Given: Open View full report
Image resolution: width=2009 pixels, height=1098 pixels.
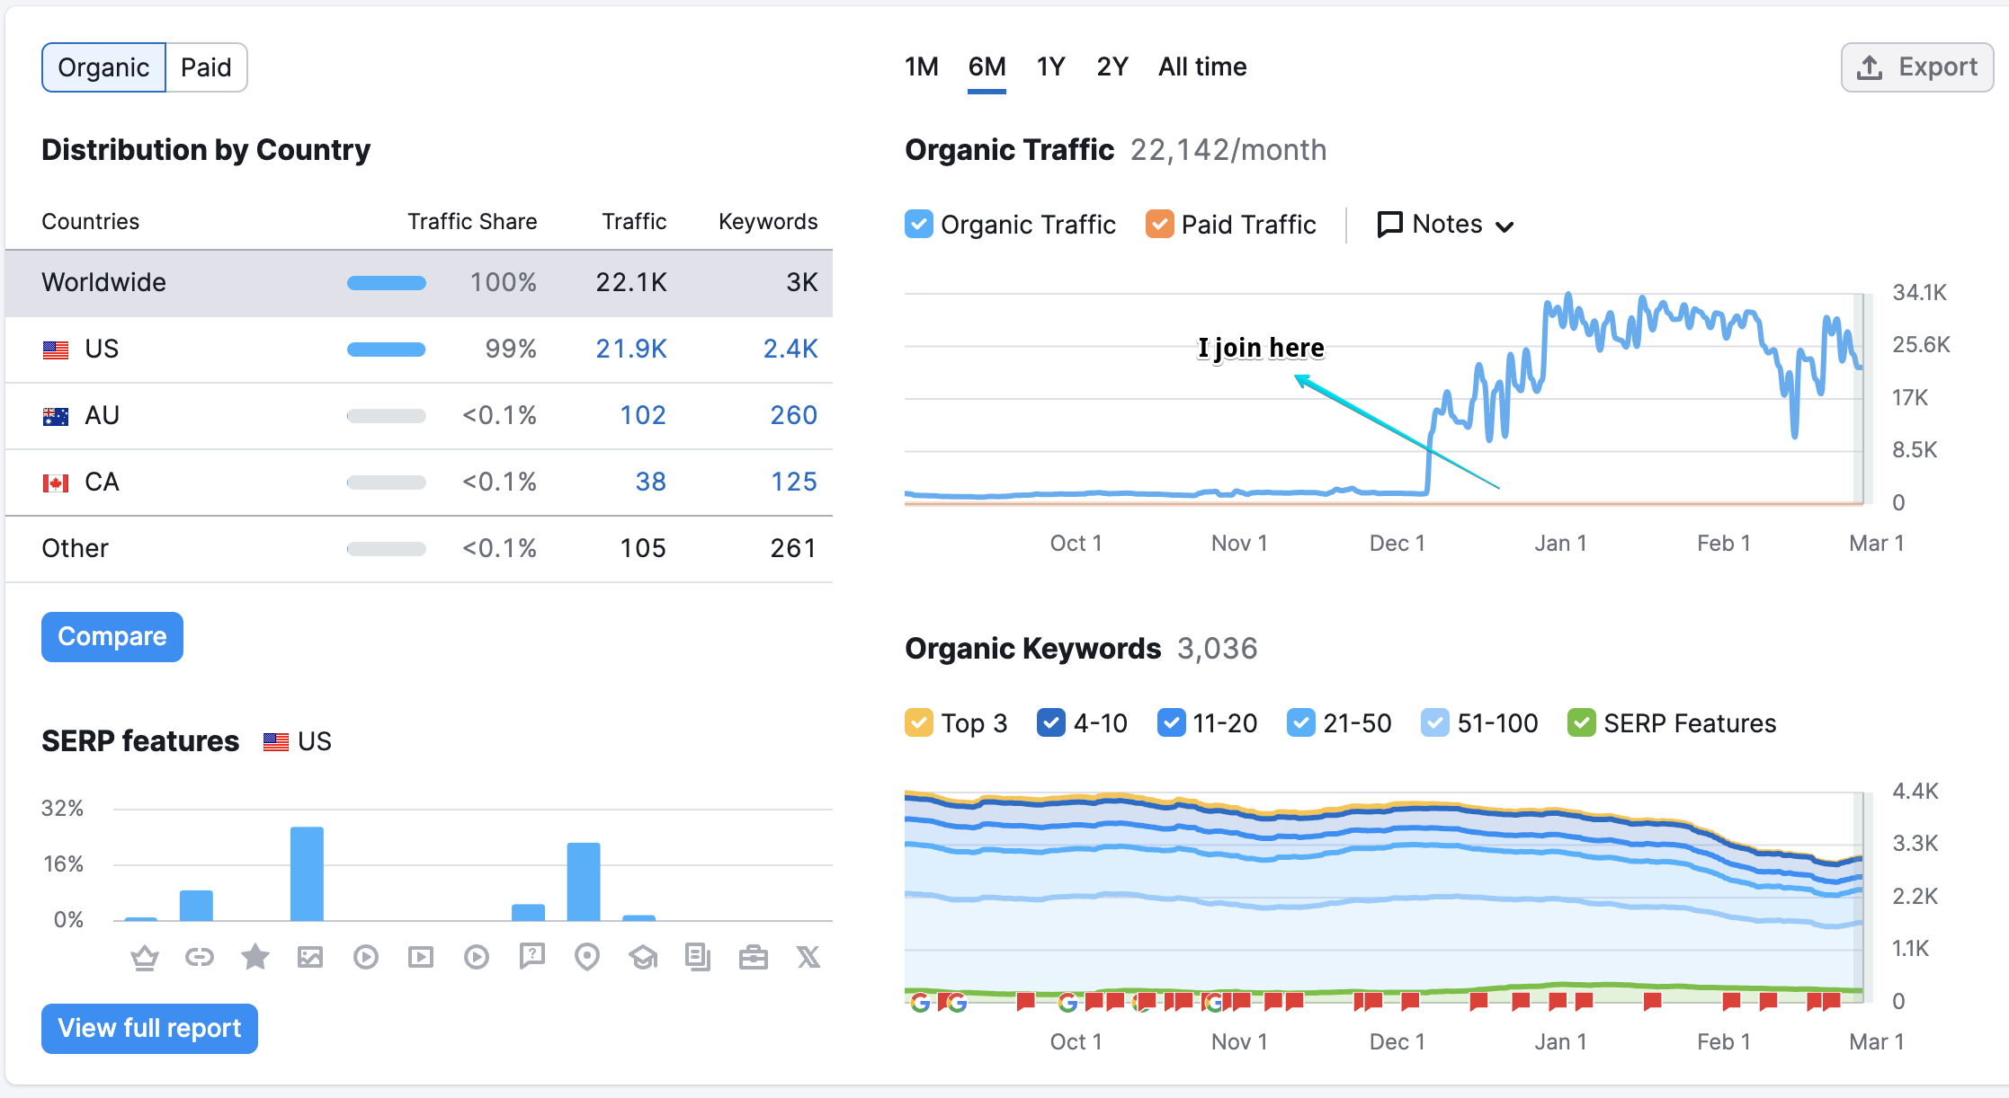Looking at the screenshot, I should coord(149,1029).
